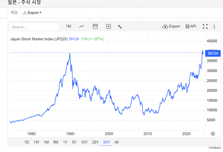
Task: Open the three-dot more options menu
Action: [x=215, y=26]
